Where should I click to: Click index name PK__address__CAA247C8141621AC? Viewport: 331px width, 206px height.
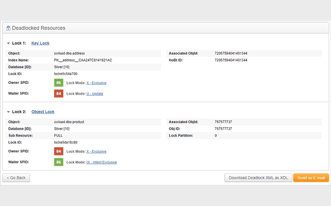[x=83, y=60]
